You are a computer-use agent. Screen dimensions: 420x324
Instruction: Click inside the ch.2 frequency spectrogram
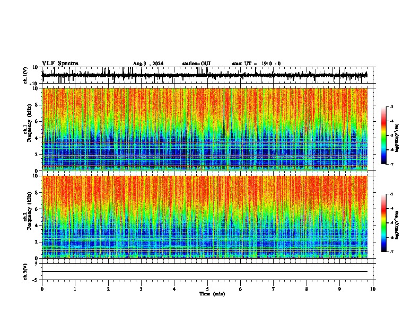tap(205, 217)
